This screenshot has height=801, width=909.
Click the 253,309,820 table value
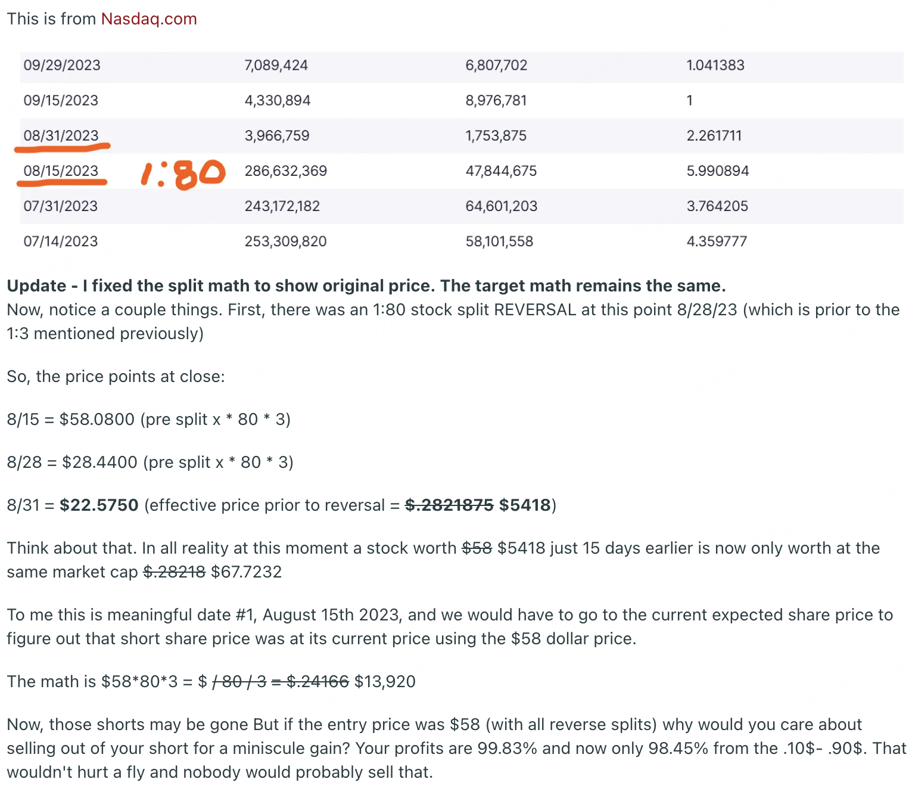coord(286,241)
